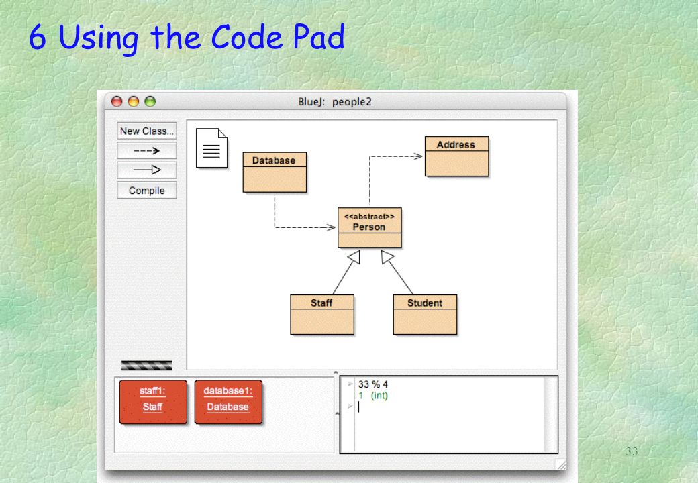Click the green zoom window button
Viewport: 698px width, 483px height.
[150, 101]
